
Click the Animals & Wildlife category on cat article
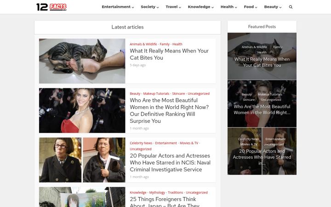143,44
